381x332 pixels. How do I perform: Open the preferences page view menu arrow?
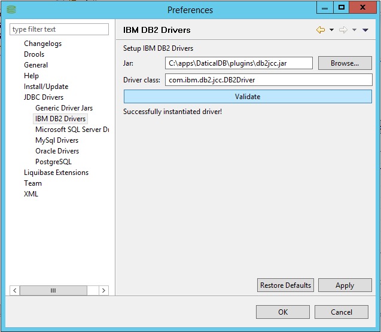point(365,30)
